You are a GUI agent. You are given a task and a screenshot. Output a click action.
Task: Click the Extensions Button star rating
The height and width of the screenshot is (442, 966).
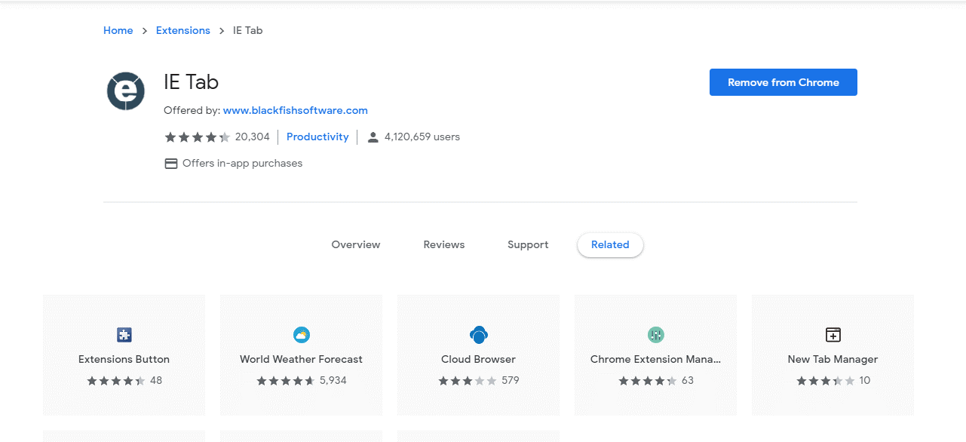click(116, 381)
